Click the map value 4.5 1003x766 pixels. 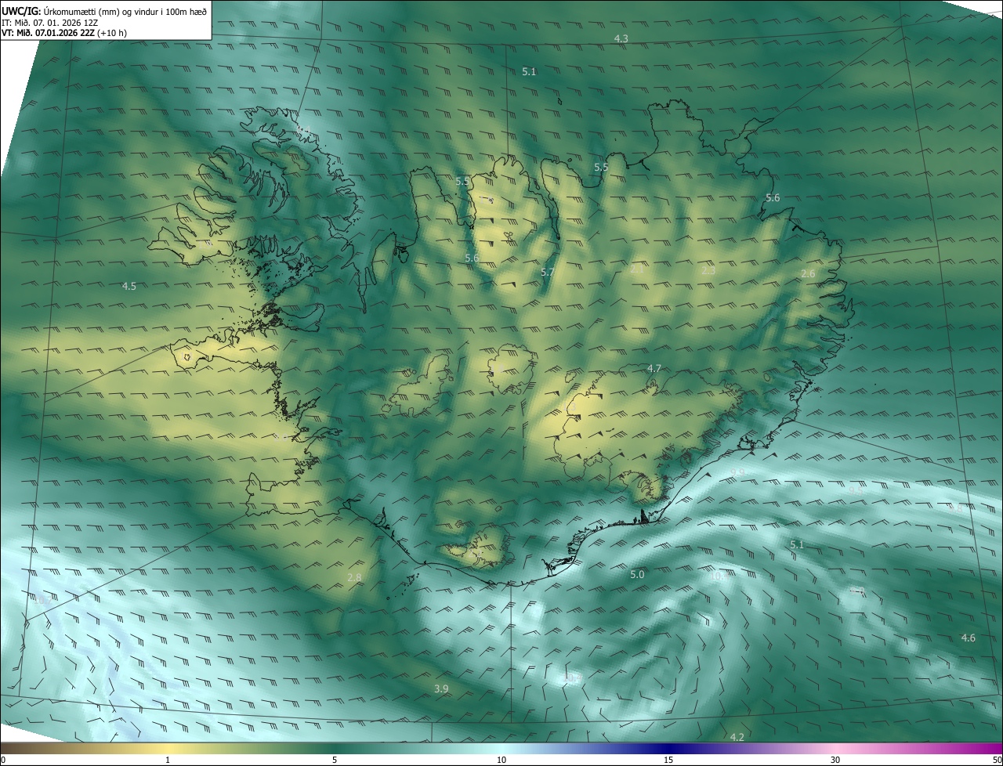129,286
